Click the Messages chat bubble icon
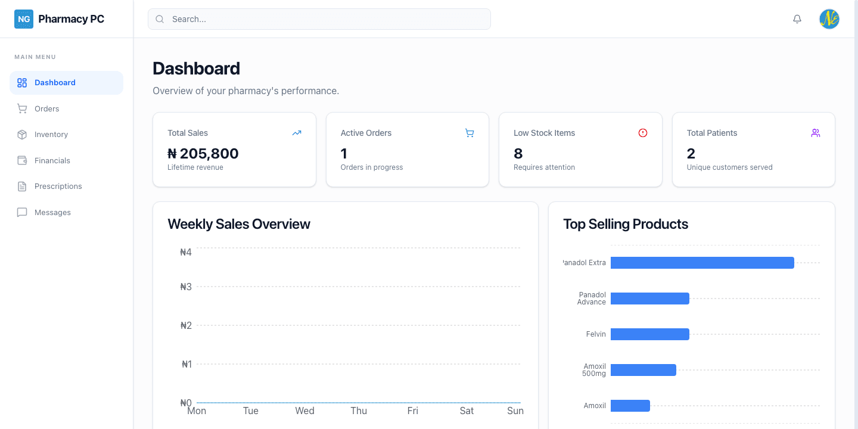This screenshot has height=429, width=858. point(22,212)
